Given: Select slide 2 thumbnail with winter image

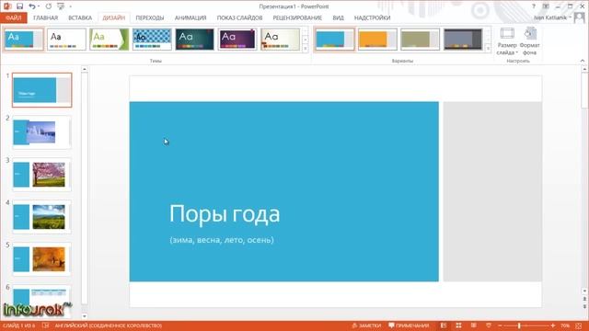Looking at the screenshot, I should [41, 132].
